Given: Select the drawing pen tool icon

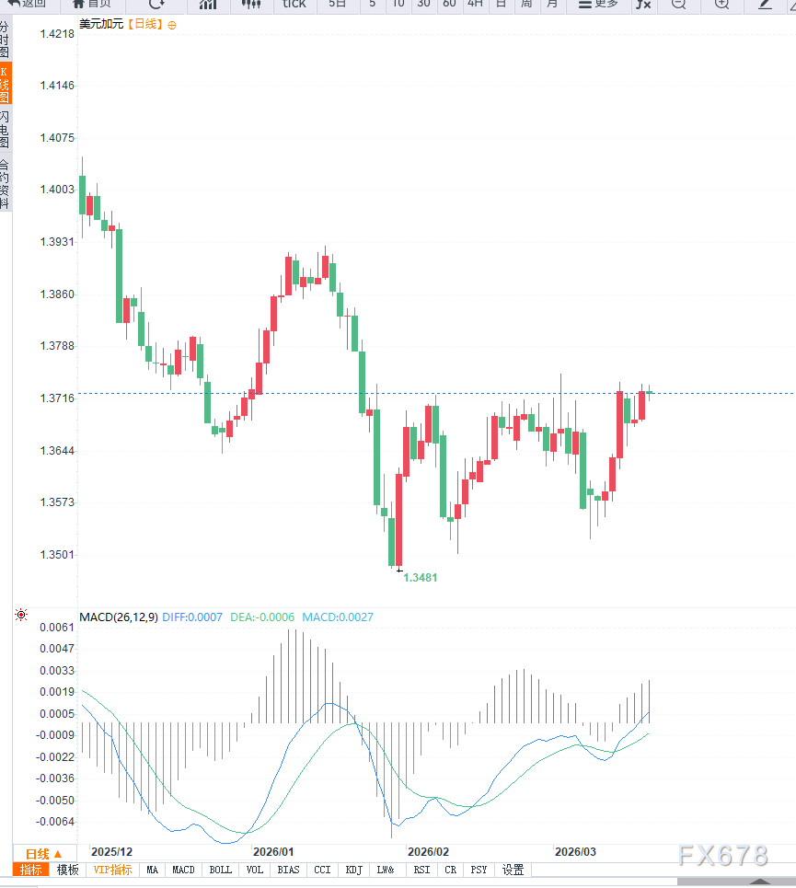Looking at the screenshot, I should pos(764,5).
